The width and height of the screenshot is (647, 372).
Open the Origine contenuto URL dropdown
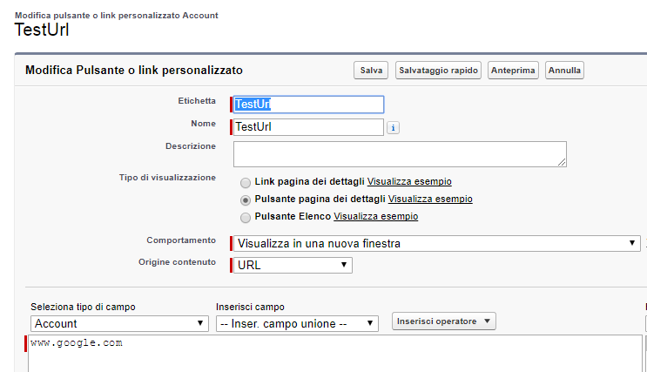click(x=293, y=265)
